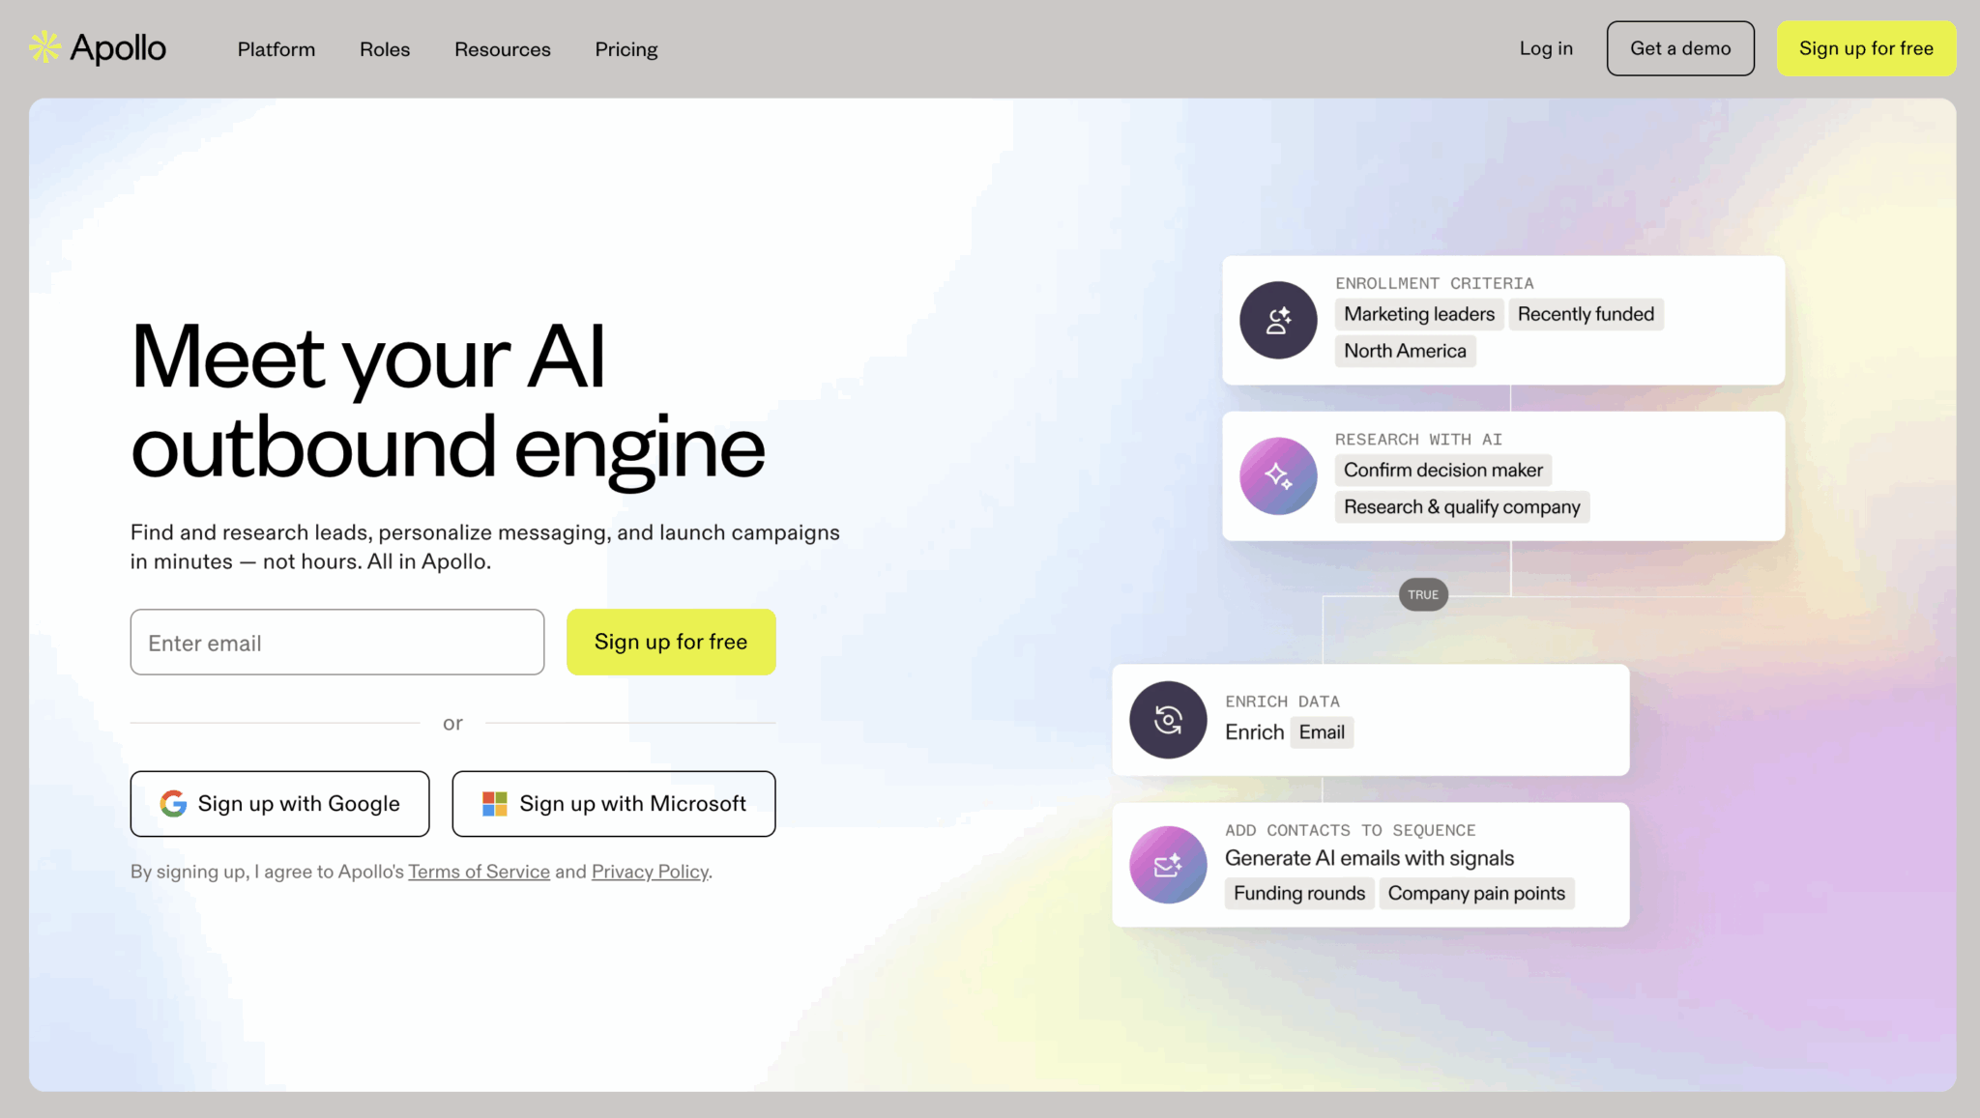Screen dimensions: 1980x1118
Task: Click the Microsoft logo in the signup button
Action: pyautogui.click(x=495, y=804)
